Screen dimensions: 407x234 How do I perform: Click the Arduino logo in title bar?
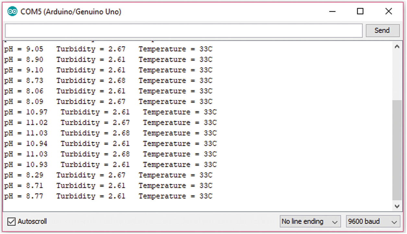pos(12,12)
